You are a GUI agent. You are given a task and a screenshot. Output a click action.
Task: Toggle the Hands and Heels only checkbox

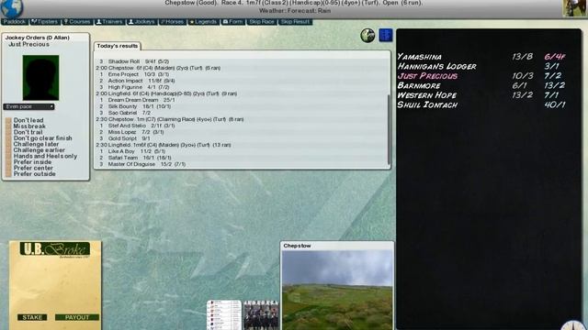click(x=8, y=157)
